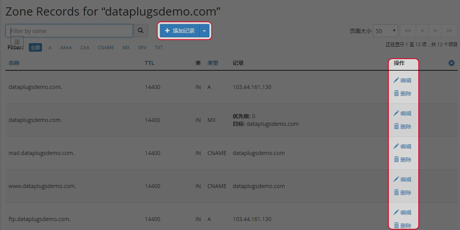The width and height of the screenshot is (460, 230).
Task: Jump to last page using >> button
Action: coord(449,30)
